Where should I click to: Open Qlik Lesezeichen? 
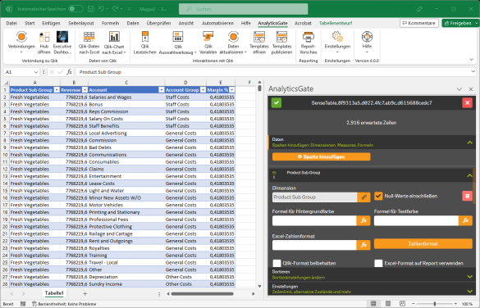pos(145,42)
